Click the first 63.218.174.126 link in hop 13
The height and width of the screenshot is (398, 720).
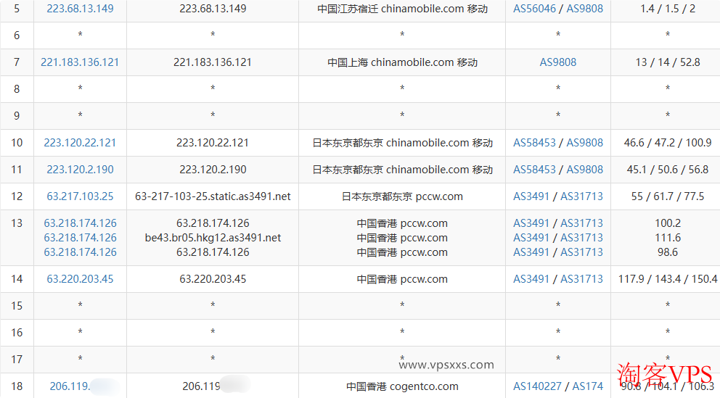[x=80, y=223]
